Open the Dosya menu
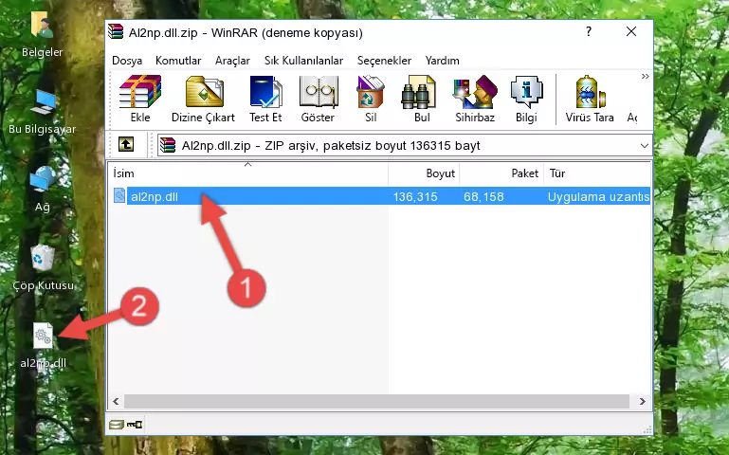The height and width of the screenshot is (455, 729). click(127, 61)
